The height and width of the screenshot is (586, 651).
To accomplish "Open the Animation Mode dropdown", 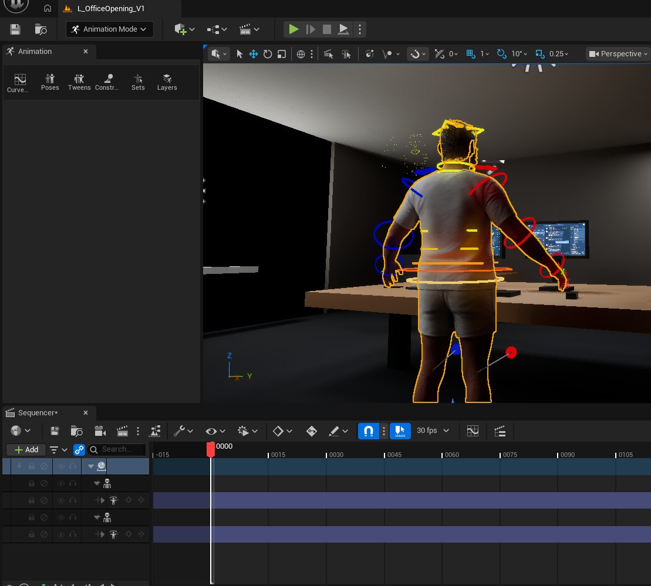I will [110, 29].
